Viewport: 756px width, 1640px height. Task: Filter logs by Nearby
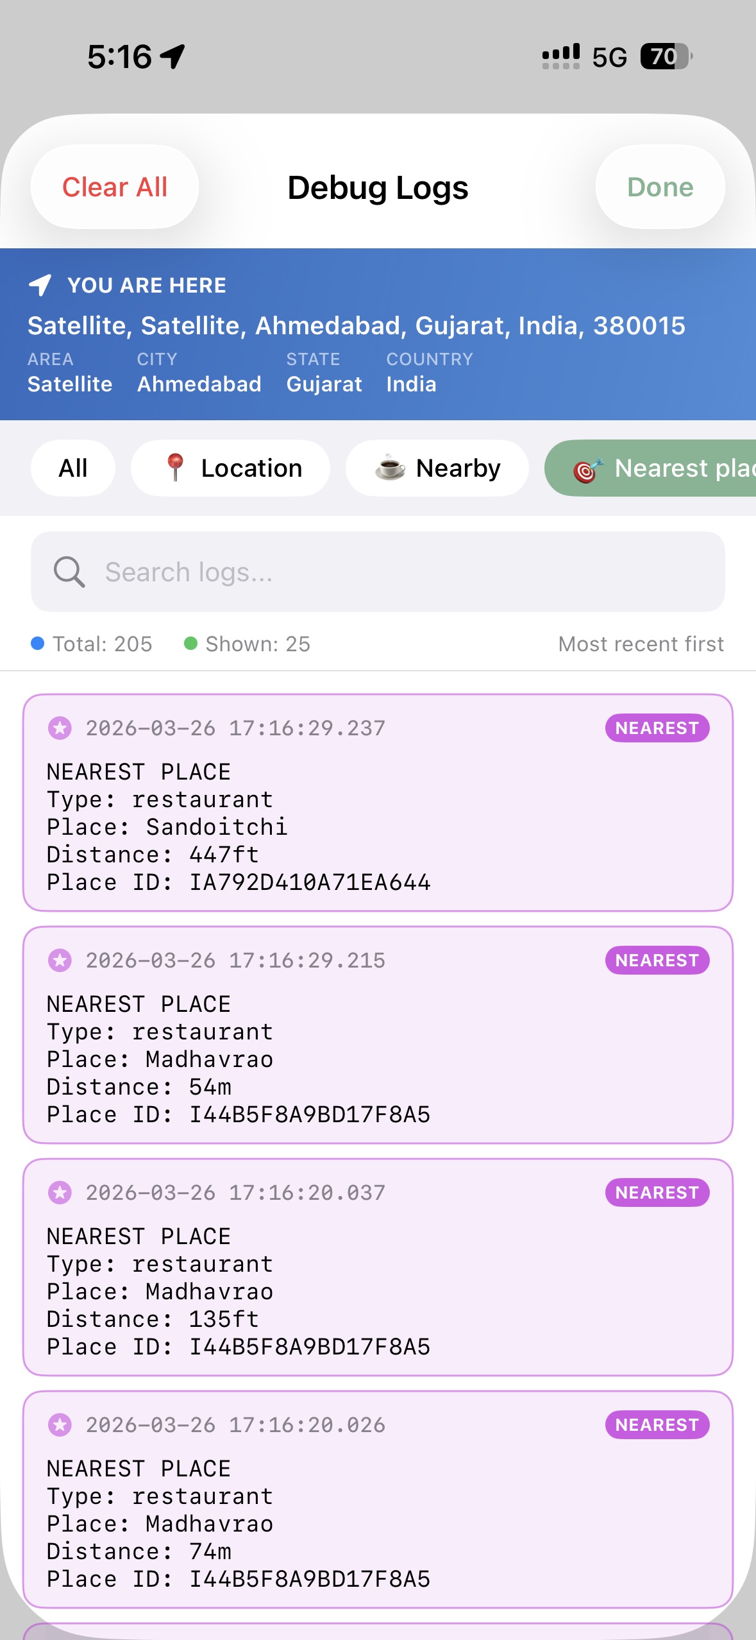(437, 468)
